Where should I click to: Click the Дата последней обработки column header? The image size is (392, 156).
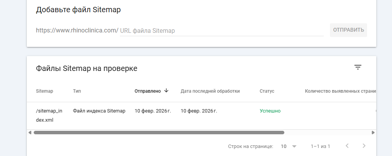[210, 91]
